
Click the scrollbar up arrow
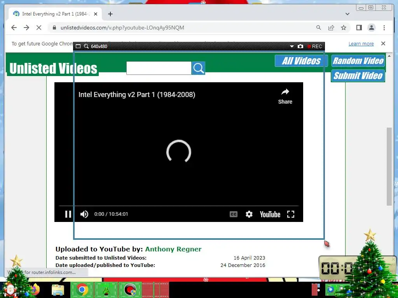coord(389,55)
